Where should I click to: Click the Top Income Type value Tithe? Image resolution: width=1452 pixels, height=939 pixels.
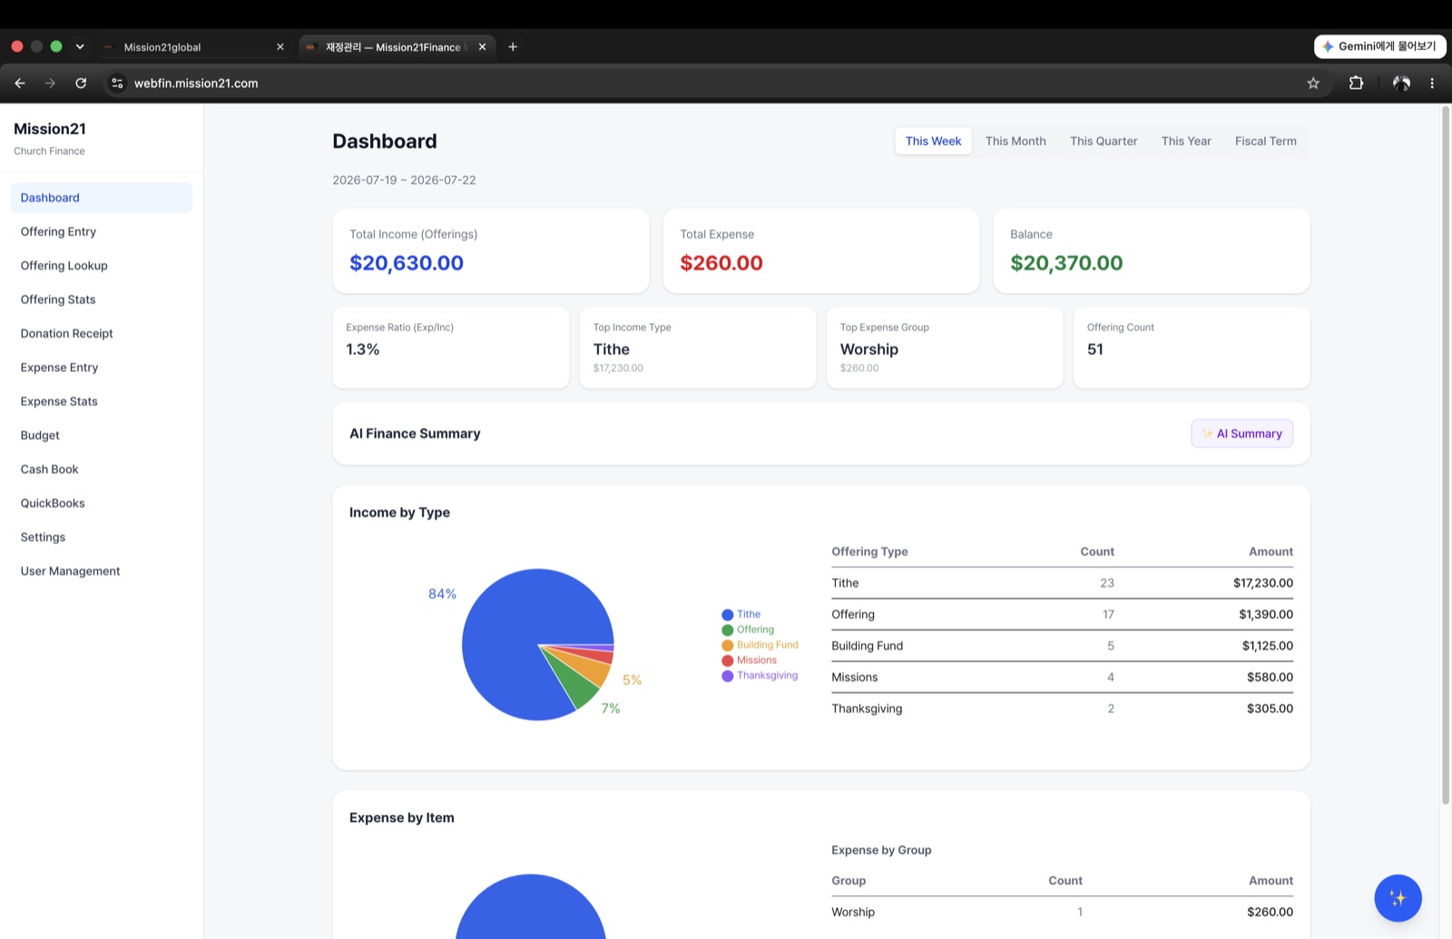[611, 349]
